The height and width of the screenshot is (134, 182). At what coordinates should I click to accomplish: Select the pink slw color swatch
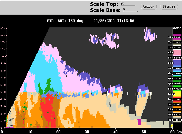[177, 53]
